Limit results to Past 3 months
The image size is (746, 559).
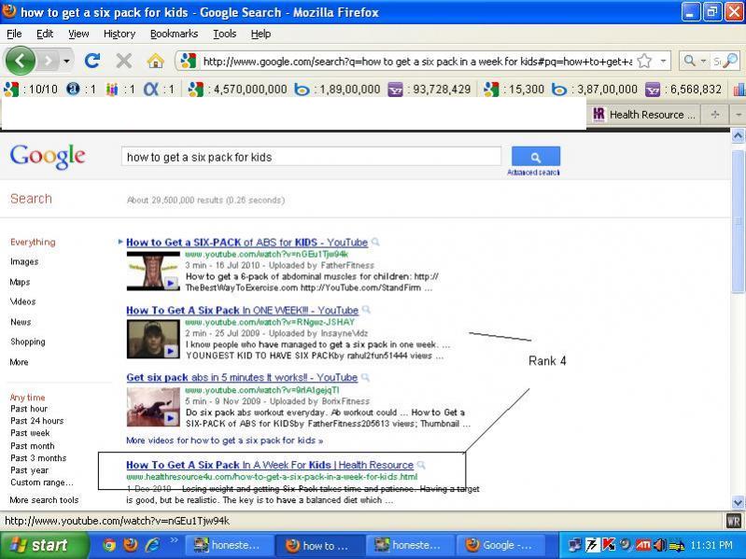38,458
